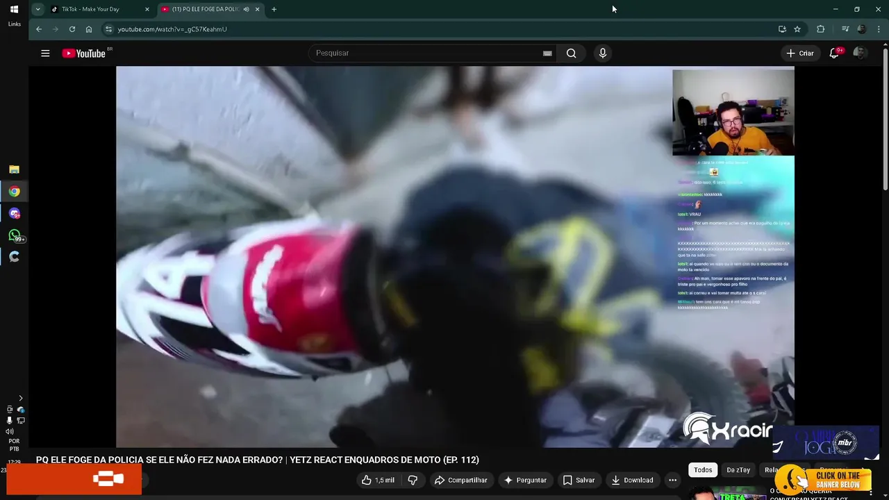Screen dimensions: 889x500
Task: Open the Chrome three-dot menu
Action: (x=877, y=29)
